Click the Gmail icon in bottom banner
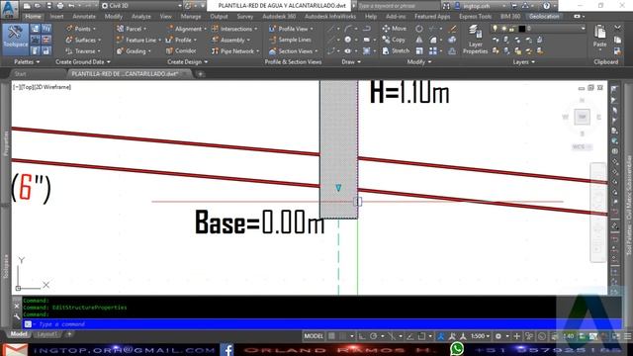The height and width of the screenshot is (356, 633). tap(15, 349)
